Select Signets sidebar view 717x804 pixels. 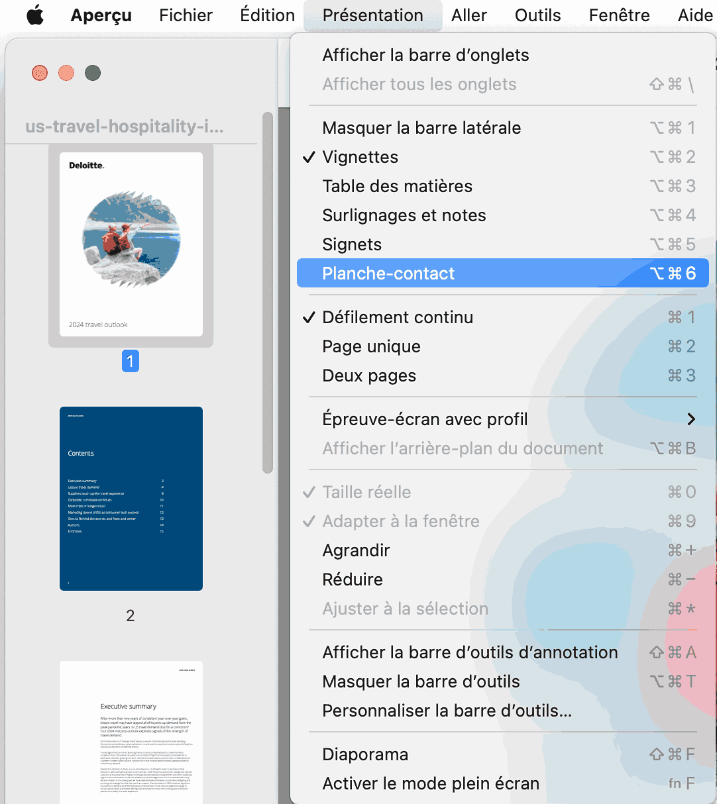click(503, 244)
